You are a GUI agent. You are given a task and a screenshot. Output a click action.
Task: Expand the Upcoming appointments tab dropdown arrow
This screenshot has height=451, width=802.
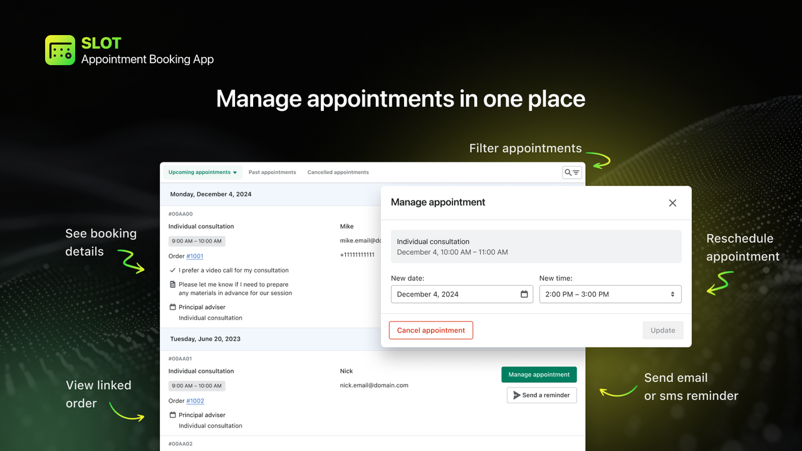(x=235, y=172)
